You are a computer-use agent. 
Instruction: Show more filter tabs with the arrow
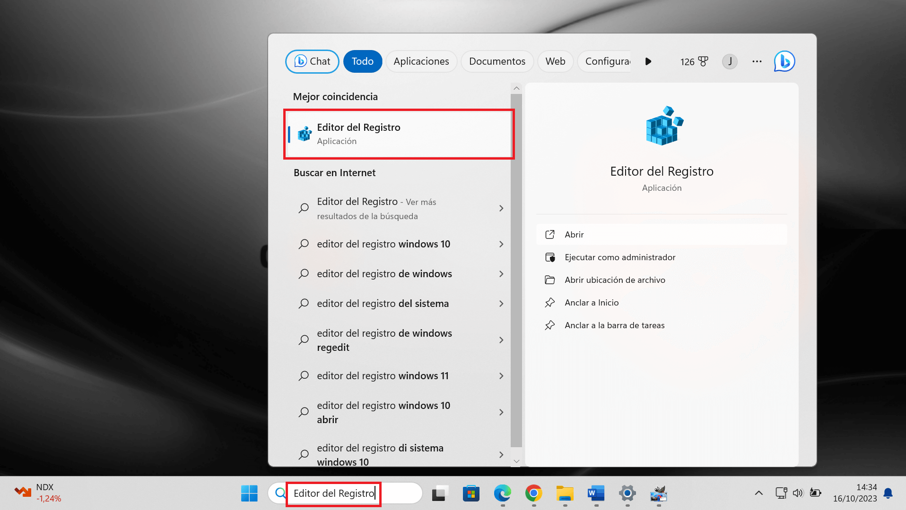tap(648, 61)
